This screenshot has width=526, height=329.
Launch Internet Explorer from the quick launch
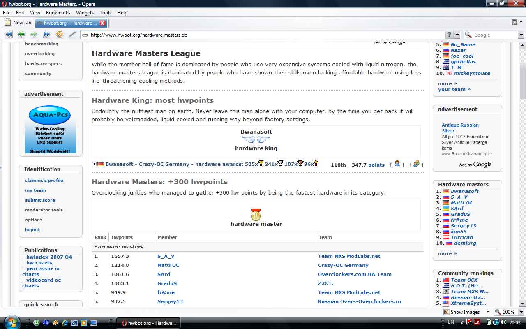(x=65, y=323)
